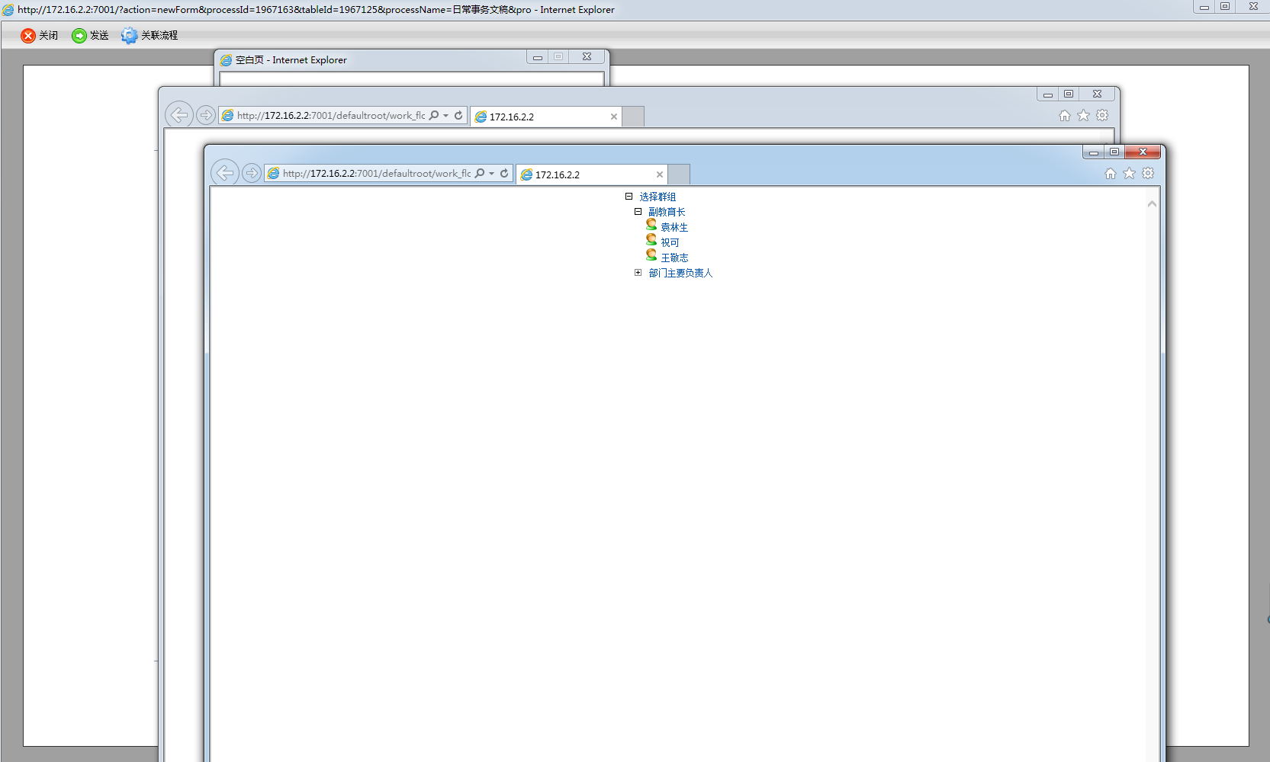Click the scroll-up arrow on the page scrollbar

(x=1152, y=203)
